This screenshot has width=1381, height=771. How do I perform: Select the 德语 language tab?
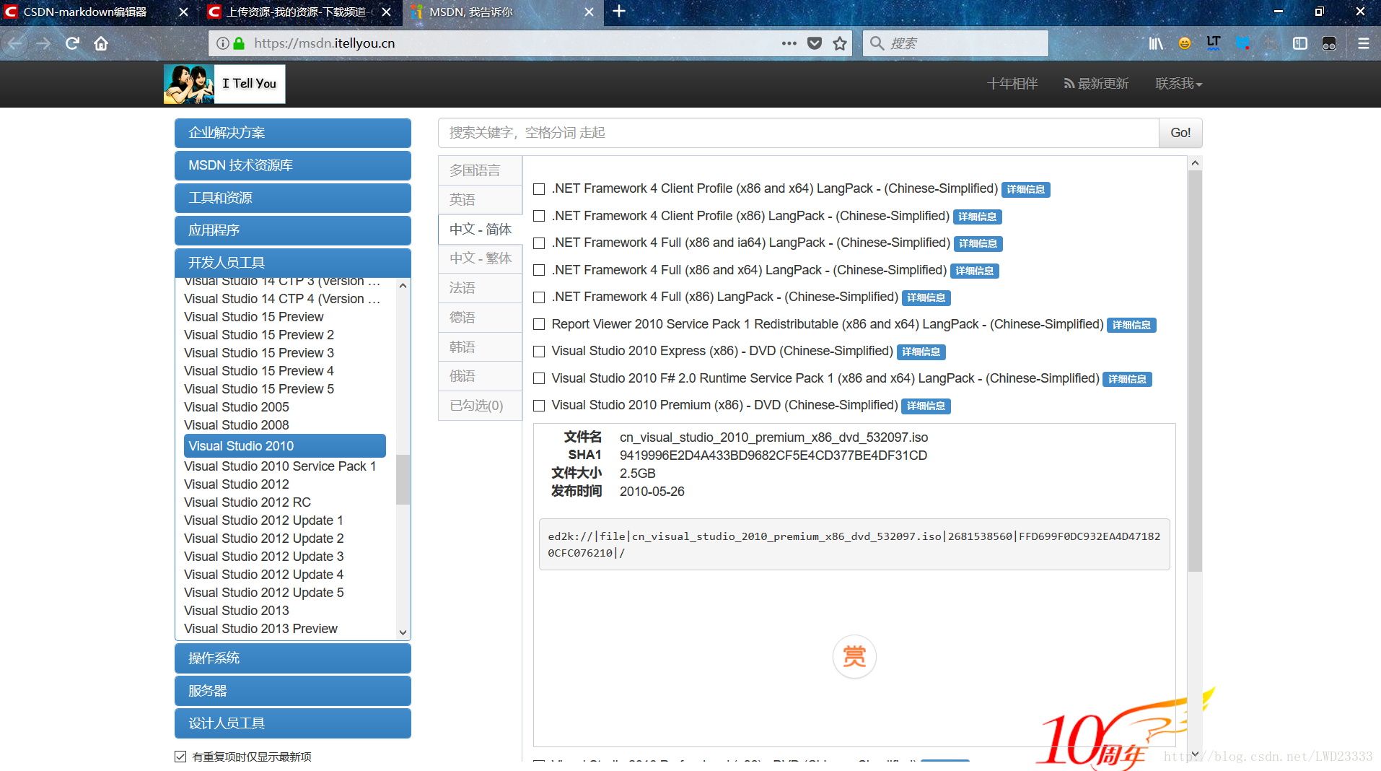pyautogui.click(x=480, y=318)
